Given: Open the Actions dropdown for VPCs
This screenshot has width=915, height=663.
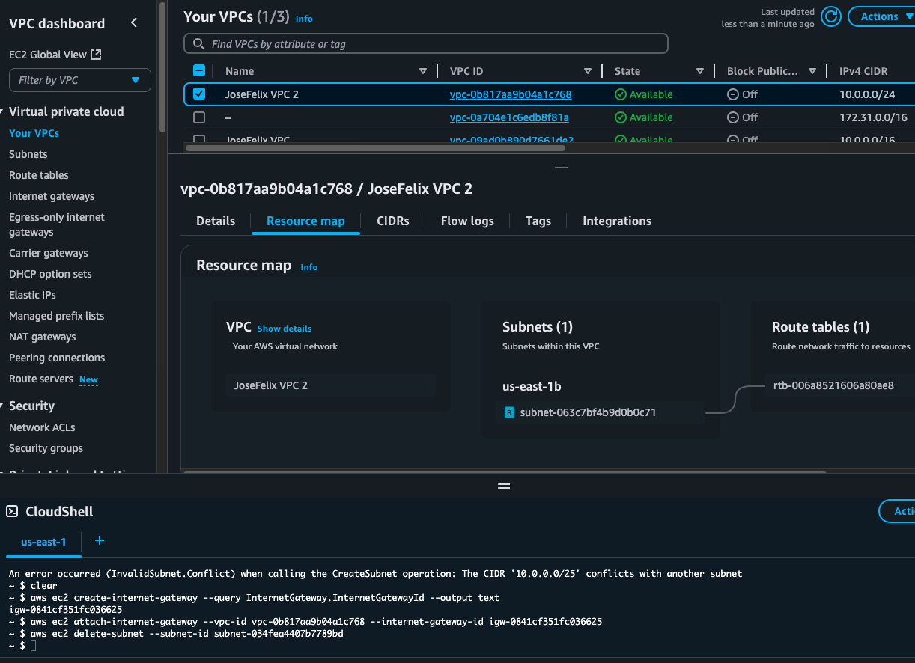Looking at the screenshot, I should [882, 16].
